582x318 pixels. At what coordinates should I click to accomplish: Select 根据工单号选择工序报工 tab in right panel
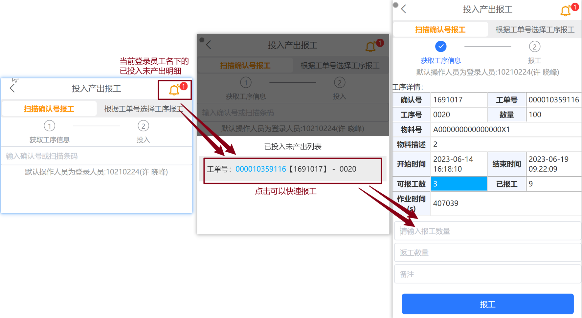point(535,30)
